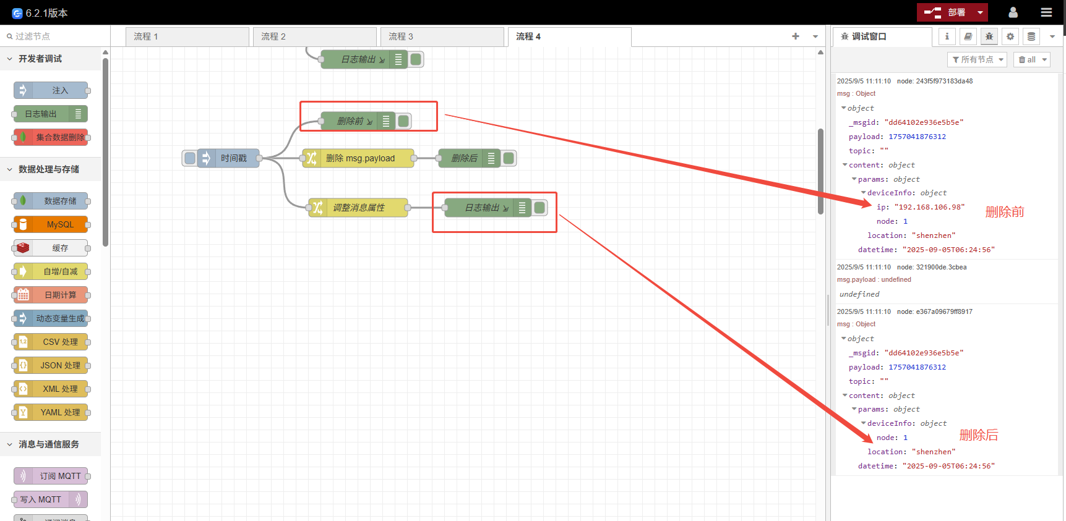Switch to the 流程 1 tab
Viewport: 1066px width, 521px height.
point(187,36)
